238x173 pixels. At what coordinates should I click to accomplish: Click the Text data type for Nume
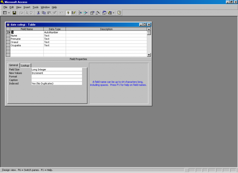(x=55, y=36)
